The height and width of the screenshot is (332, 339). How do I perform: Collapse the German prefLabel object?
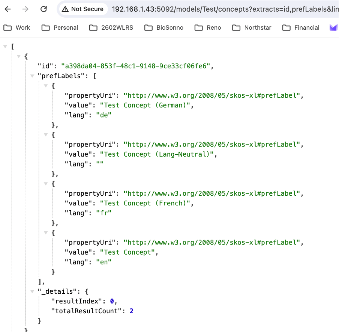click(46, 86)
